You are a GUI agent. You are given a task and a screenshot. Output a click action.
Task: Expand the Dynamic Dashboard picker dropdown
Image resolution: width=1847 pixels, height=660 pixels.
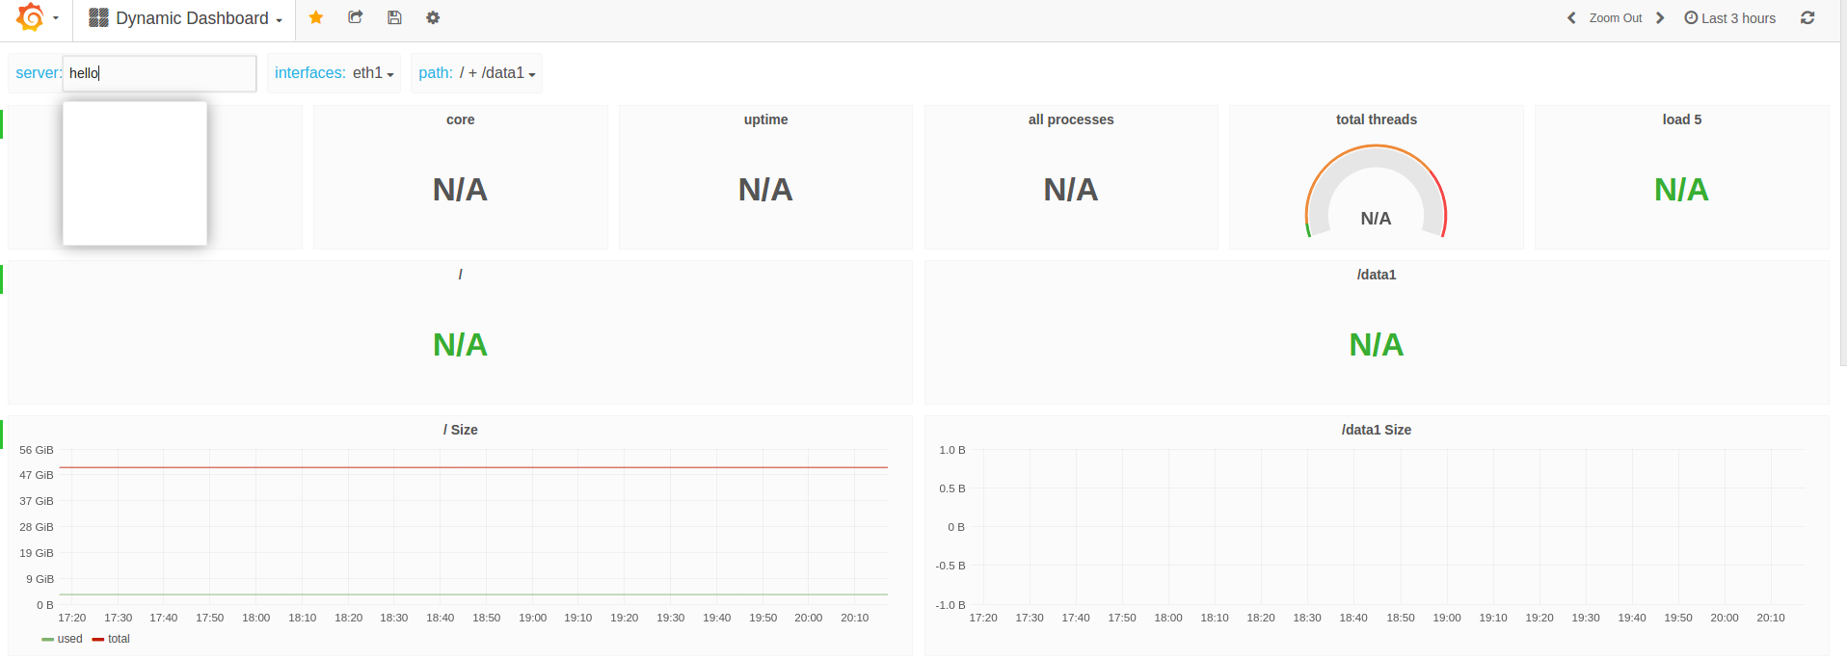click(x=185, y=18)
